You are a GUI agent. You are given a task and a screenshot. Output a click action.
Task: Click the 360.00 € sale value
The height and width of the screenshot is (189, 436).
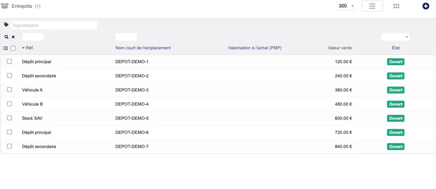pyautogui.click(x=343, y=90)
